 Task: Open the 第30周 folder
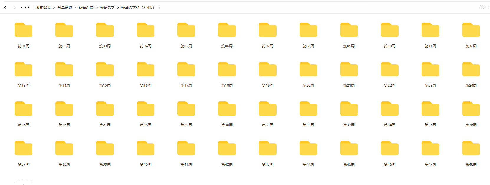point(227,109)
